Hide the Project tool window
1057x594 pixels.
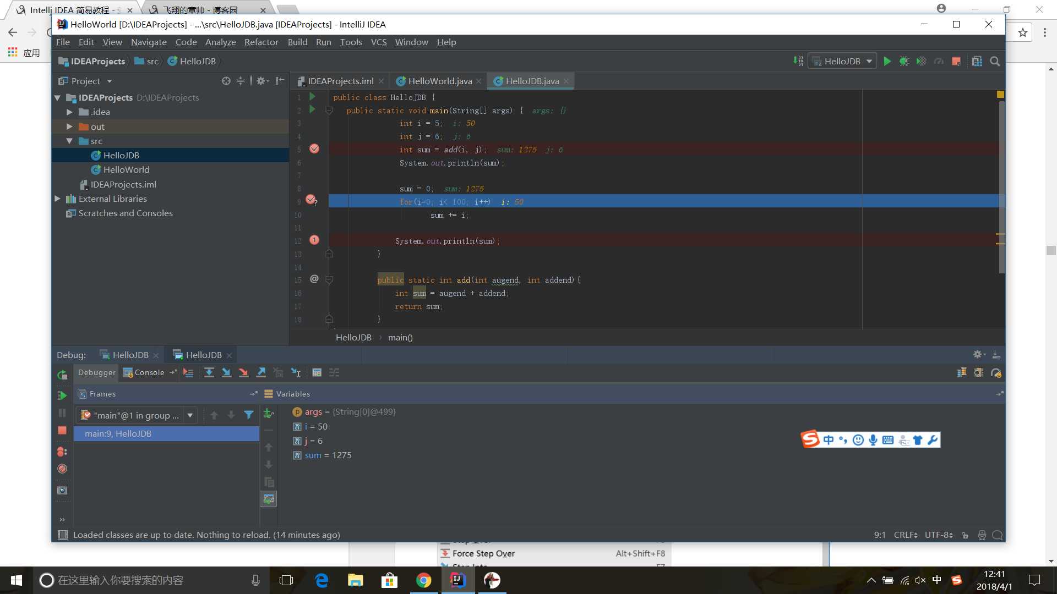[x=280, y=81]
